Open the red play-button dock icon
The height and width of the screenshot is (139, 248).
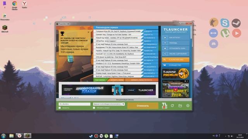[x=237, y=33]
